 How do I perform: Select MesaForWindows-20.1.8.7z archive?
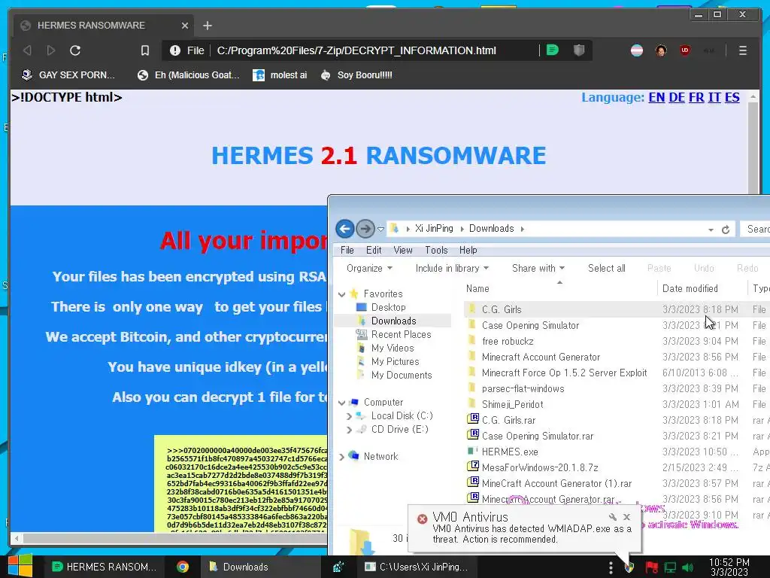[x=540, y=467]
